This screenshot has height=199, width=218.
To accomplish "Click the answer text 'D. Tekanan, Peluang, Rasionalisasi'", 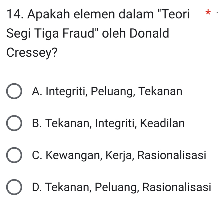I will point(121,187).
